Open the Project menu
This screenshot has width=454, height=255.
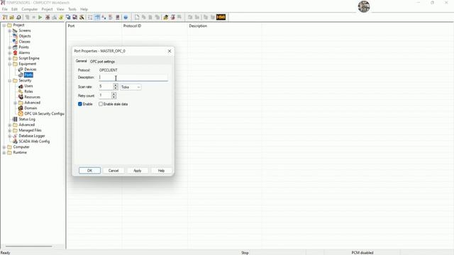coord(47,9)
